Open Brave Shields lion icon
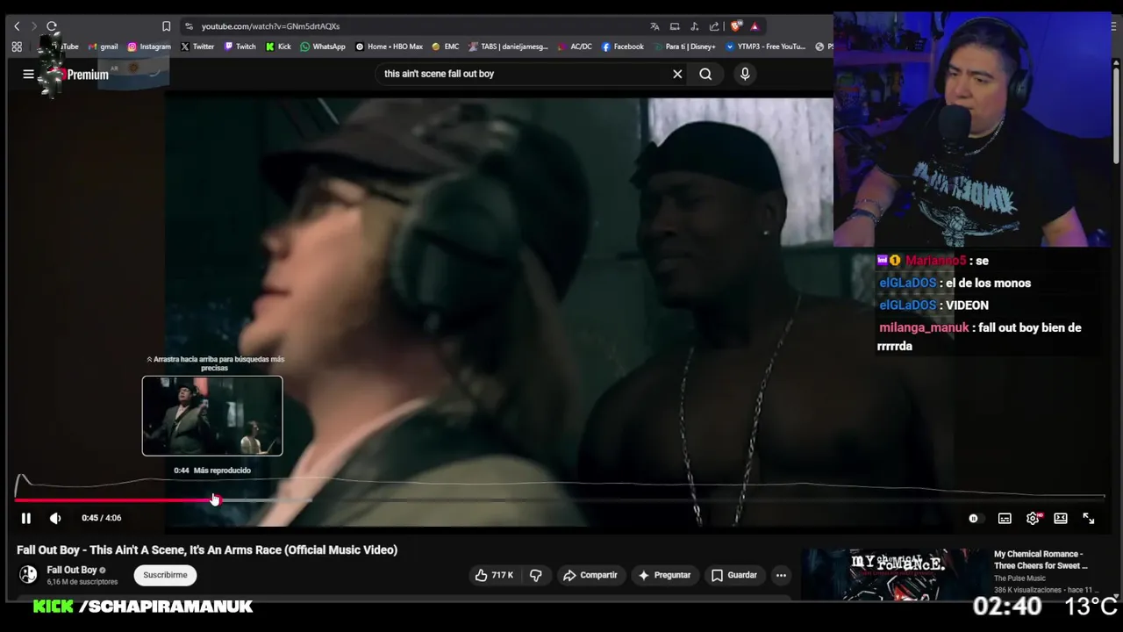The width and height of the screenshot is (1123, 632). click(735, 26)
